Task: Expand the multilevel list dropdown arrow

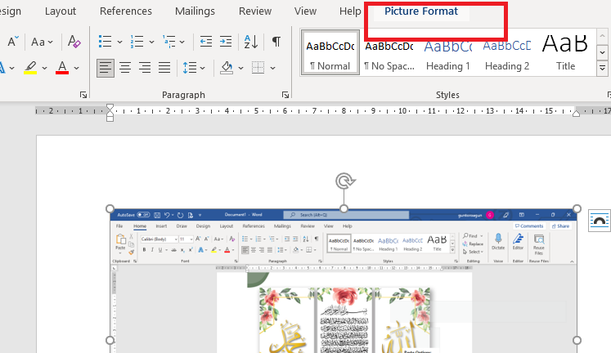Action: [x=182, y=42]
